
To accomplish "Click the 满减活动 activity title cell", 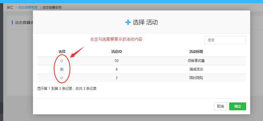I will (x=196, y=69).
